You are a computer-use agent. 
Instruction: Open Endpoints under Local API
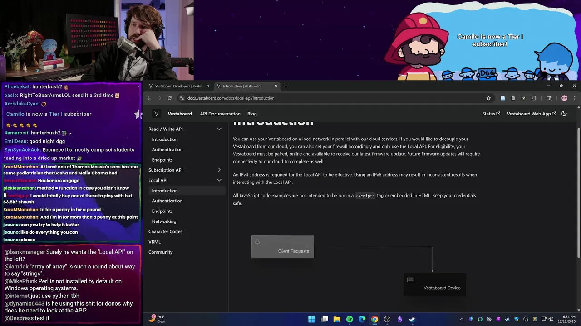tap(162, 211)
